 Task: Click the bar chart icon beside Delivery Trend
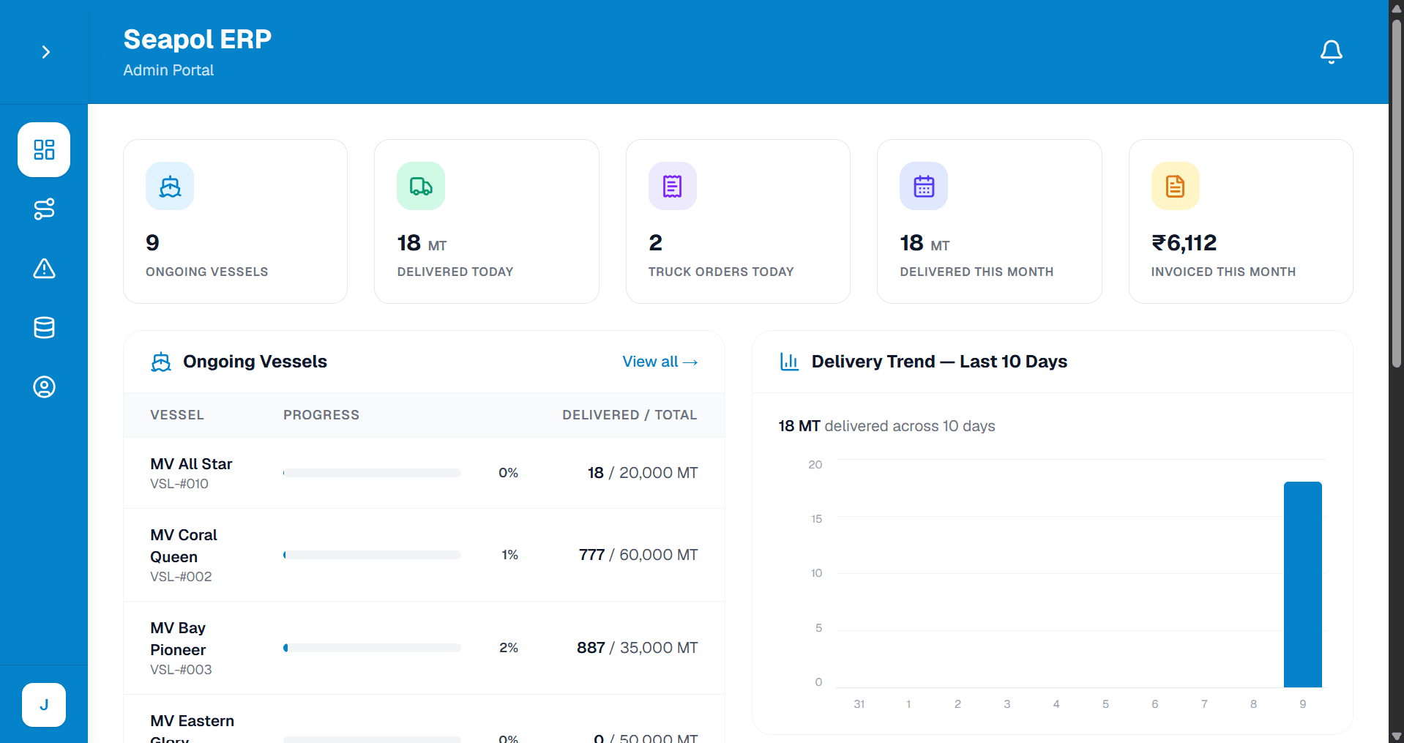click(x=789, y=362)
